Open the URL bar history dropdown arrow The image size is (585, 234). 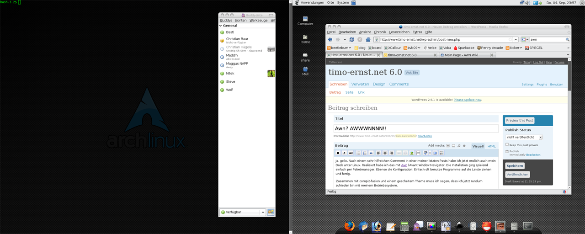(x=516, y=40)
